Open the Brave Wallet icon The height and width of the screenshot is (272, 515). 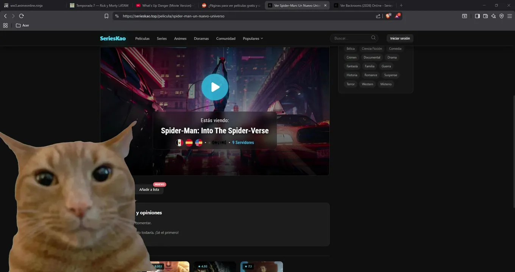pyautogui.click(x=485, y=16)
